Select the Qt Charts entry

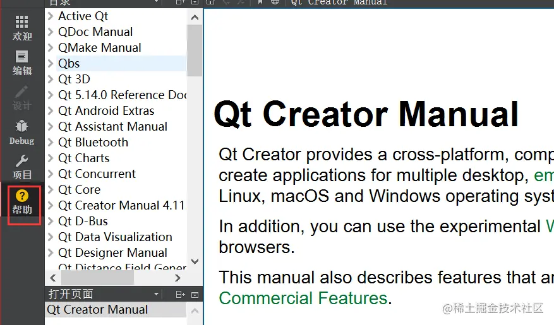[84, 158]
